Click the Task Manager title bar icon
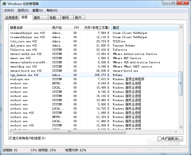191x155 pixels. tap(4, 4)
